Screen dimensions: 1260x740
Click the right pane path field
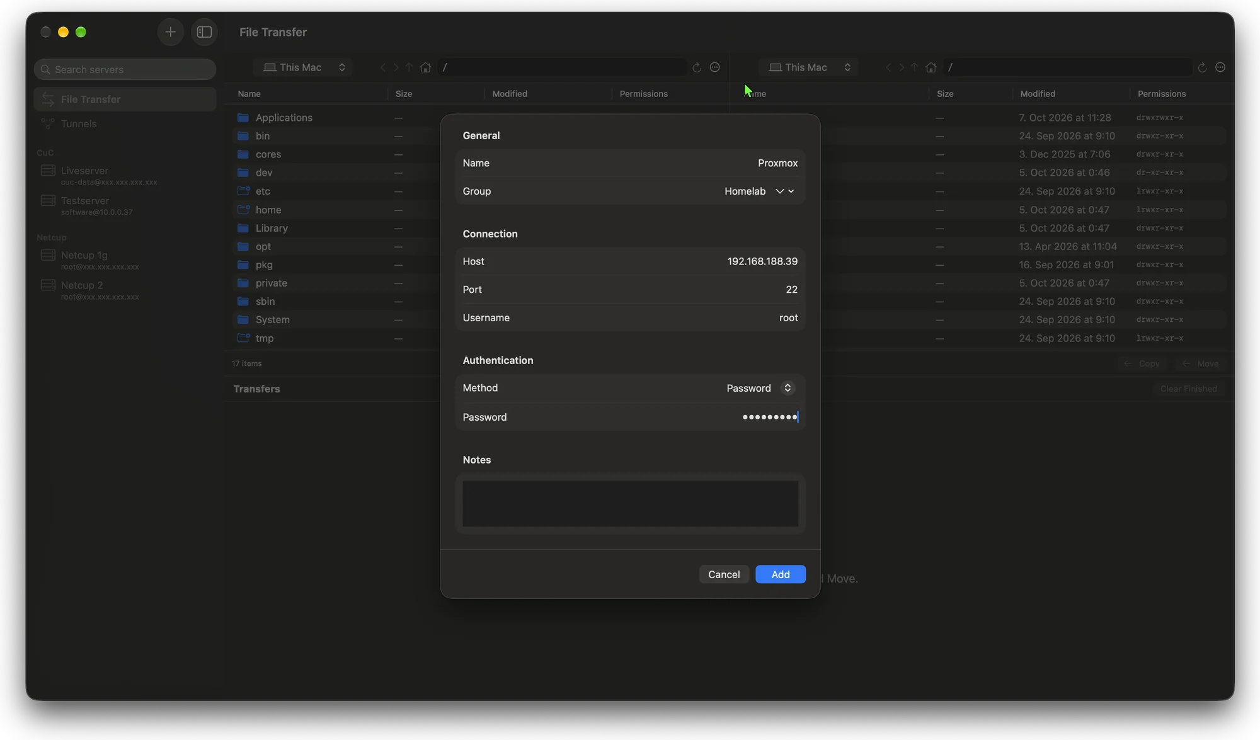1068,67
